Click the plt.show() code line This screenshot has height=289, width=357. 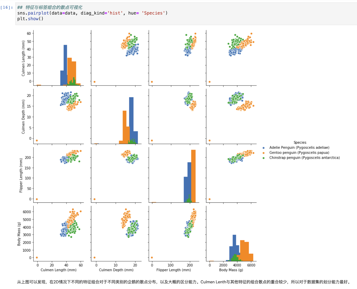pyautogui.click(x=30, y=19)
